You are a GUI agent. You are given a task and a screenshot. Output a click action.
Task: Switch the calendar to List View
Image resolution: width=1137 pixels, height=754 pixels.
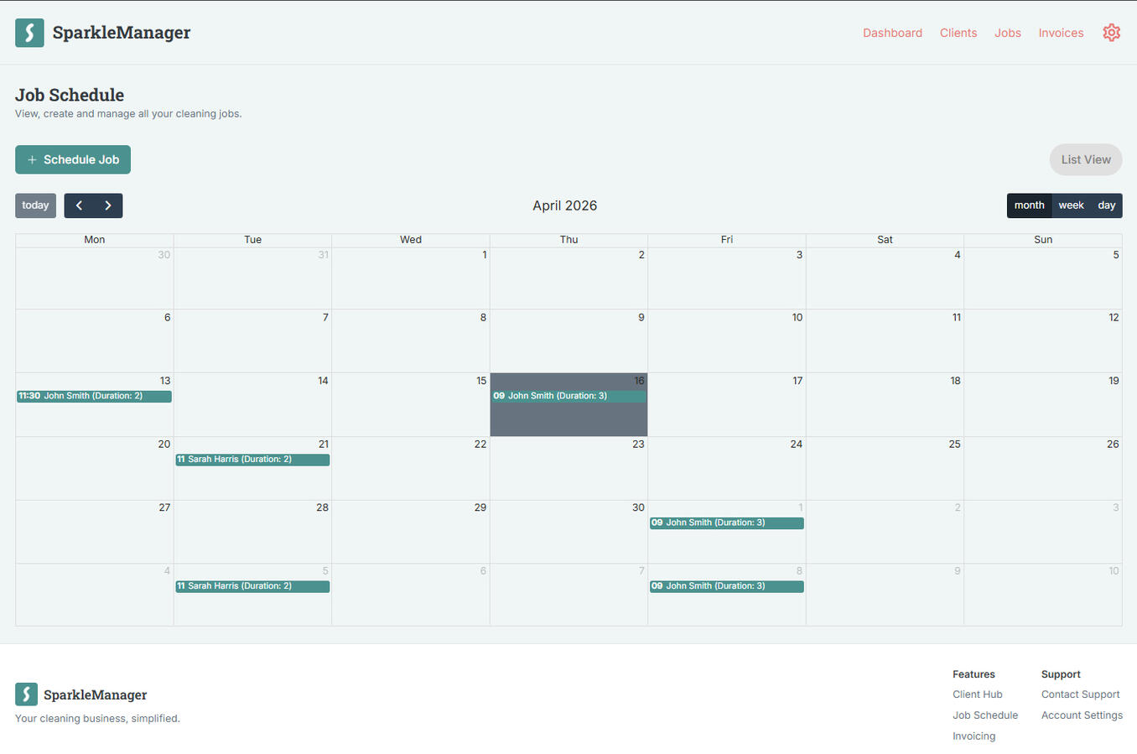pyautogui.click(x=1085, y=159)
